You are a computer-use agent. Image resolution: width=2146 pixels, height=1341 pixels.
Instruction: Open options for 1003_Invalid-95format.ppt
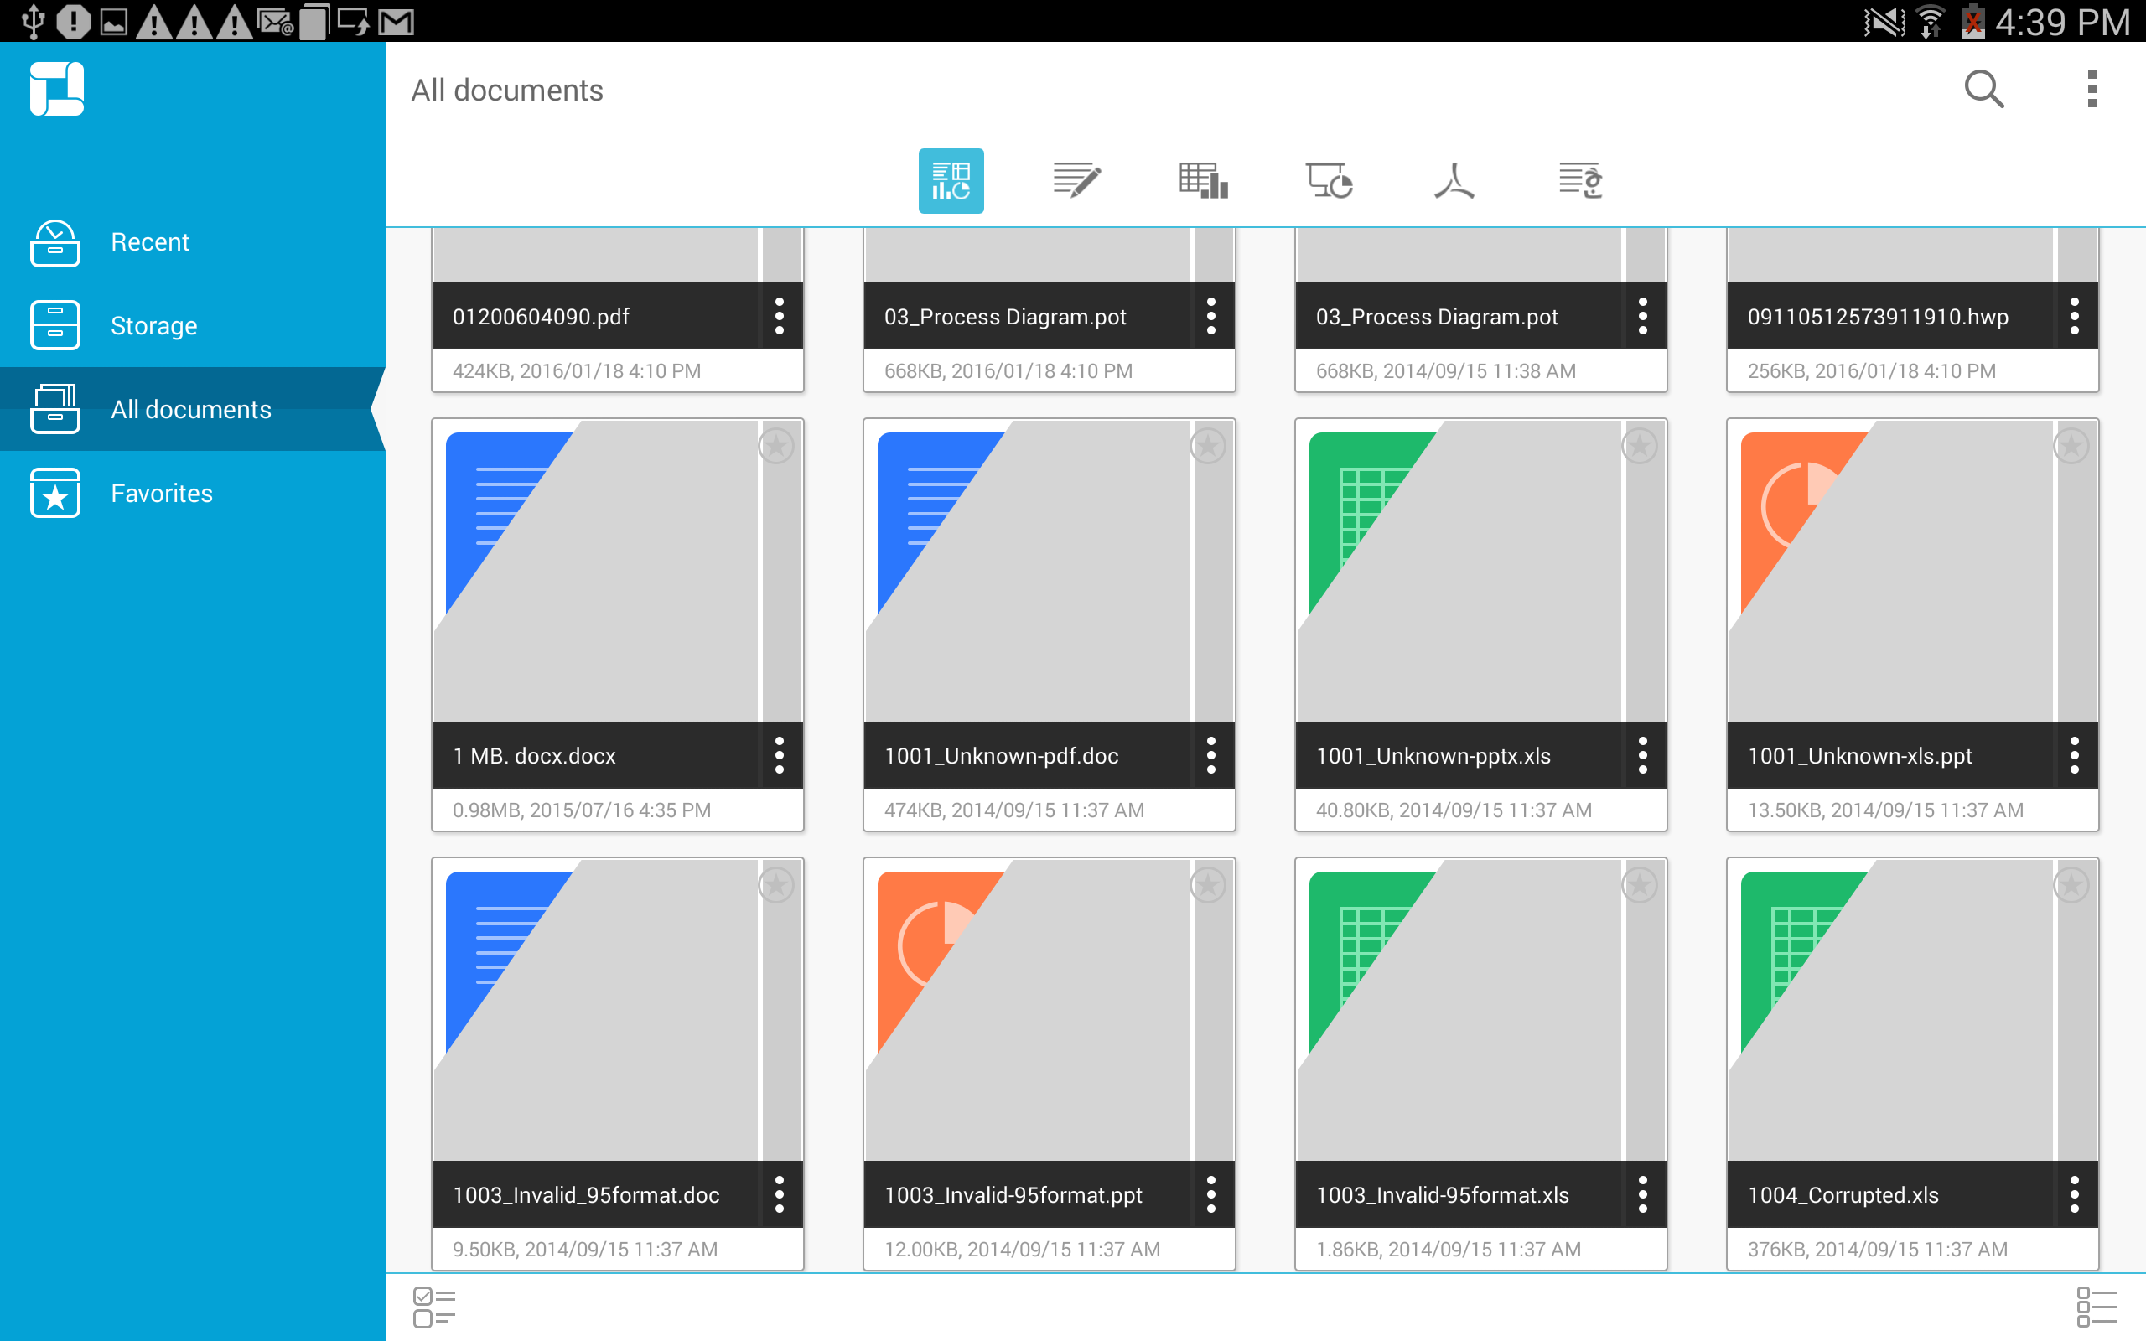(x=1211, y=1193)
